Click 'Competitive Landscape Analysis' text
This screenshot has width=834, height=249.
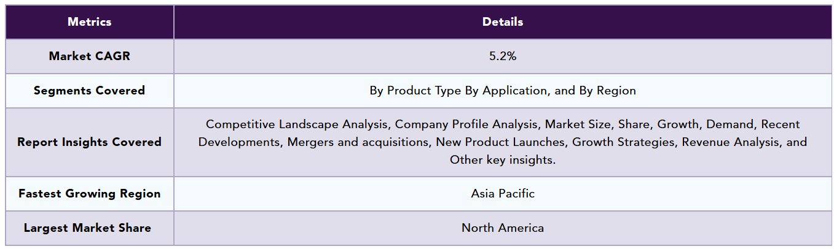click(297, 124)
